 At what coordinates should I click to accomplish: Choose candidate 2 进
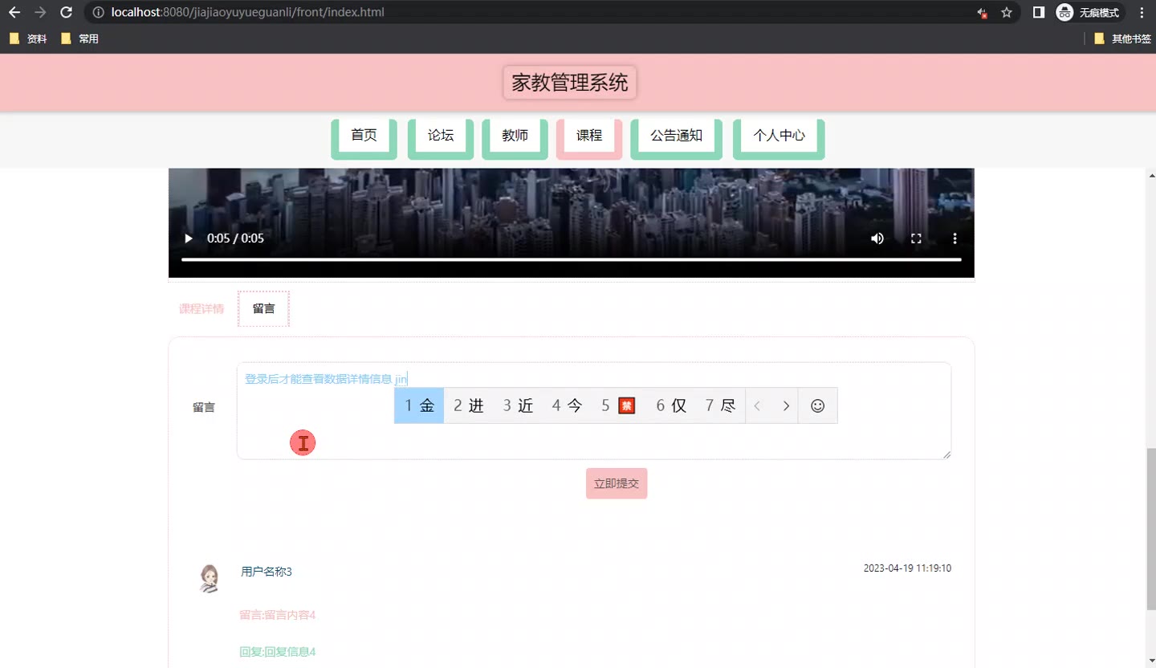point(469,405)
